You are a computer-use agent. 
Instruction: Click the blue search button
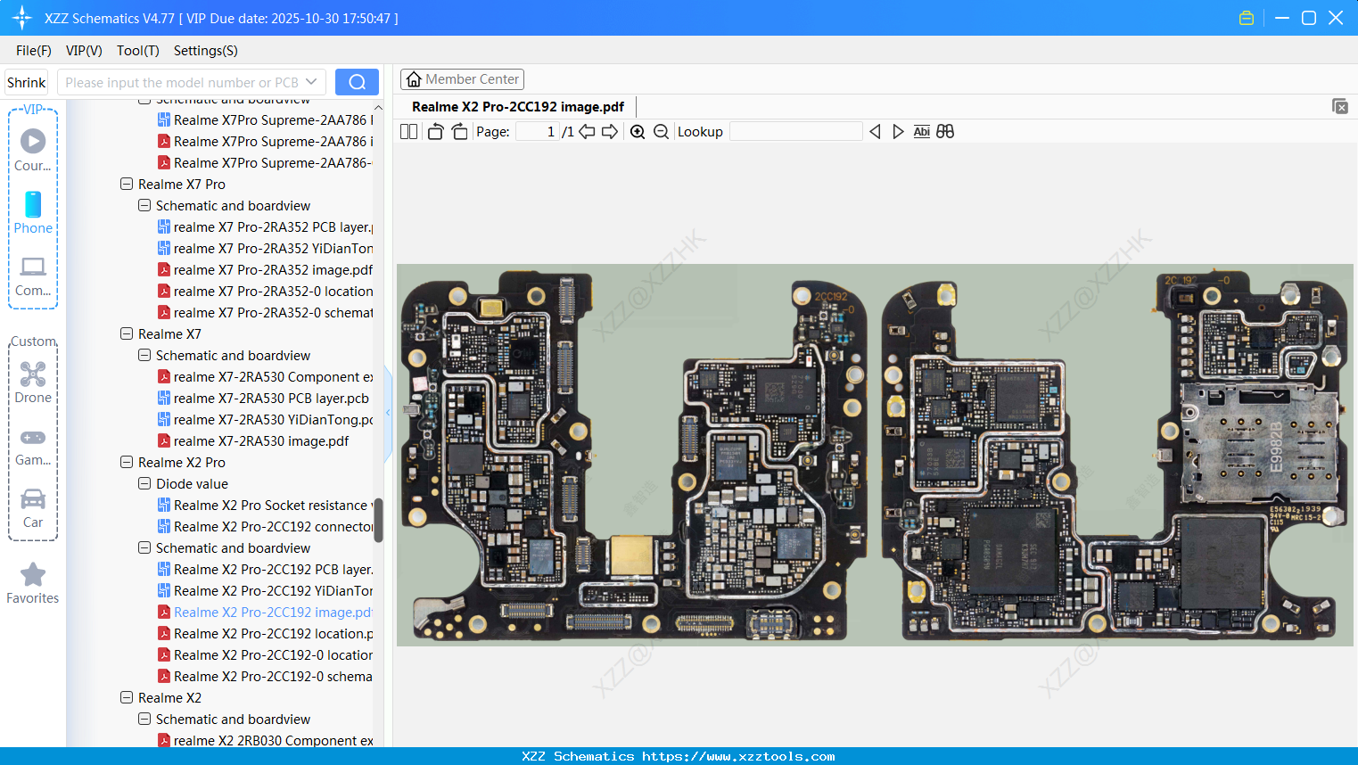click(357, 82)
